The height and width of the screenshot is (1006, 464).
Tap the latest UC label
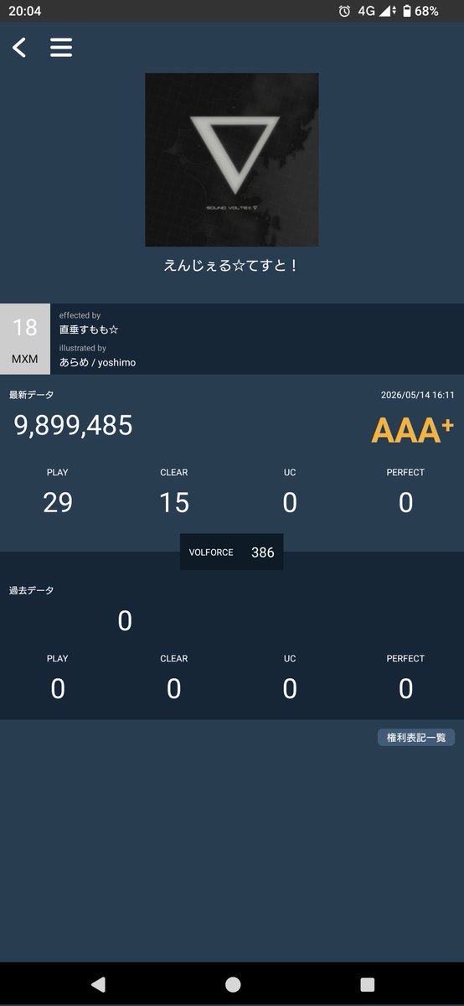[x=290, y=473]
